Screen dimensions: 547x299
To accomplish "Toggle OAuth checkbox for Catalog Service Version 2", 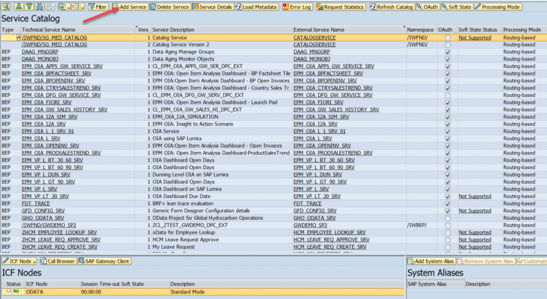I will point(448,45).
